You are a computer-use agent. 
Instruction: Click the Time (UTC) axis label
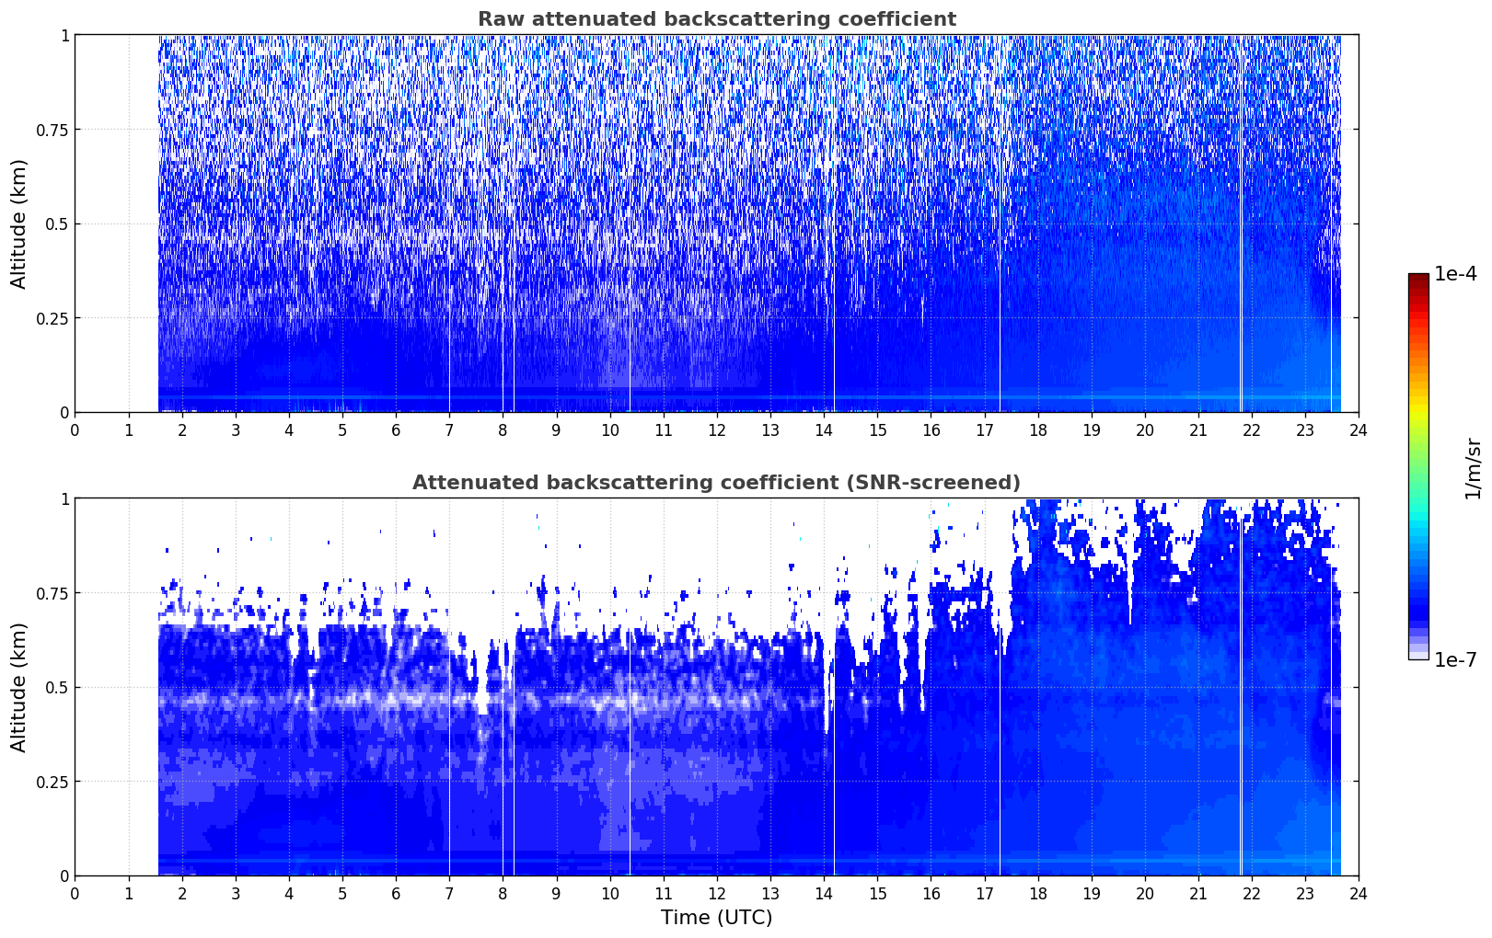tap(716, 918)
